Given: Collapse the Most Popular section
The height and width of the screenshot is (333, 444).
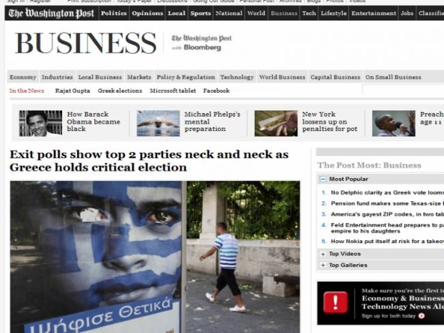Looking at the screenshot, I should click(322, 179).
